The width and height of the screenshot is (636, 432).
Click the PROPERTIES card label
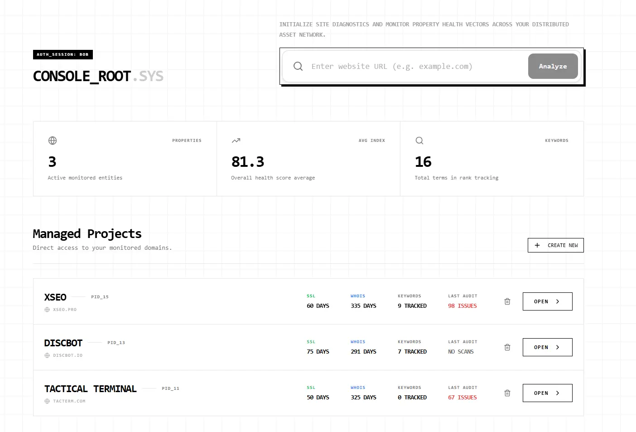pos(187,141)
